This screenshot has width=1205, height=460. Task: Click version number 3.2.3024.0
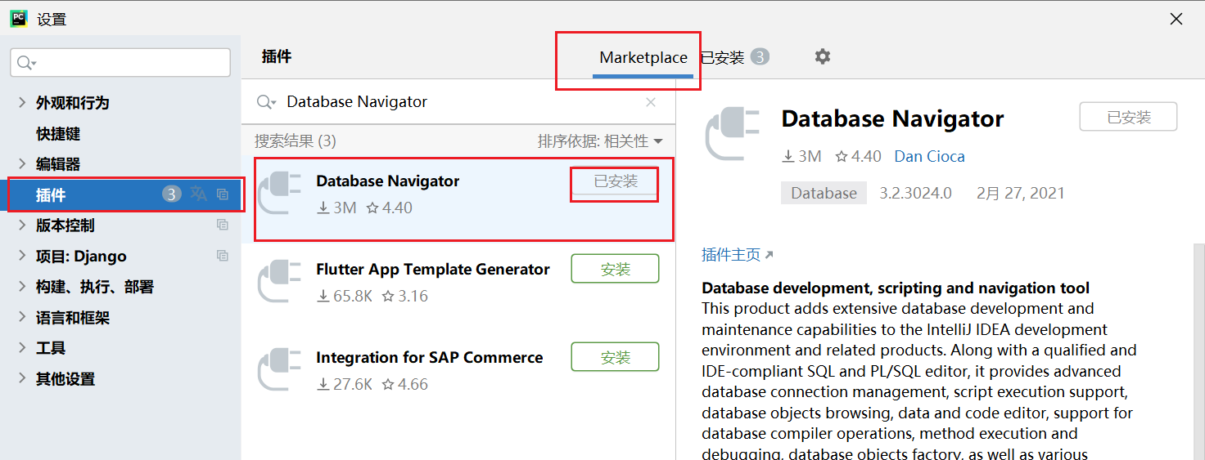click(x=915, y=194)
